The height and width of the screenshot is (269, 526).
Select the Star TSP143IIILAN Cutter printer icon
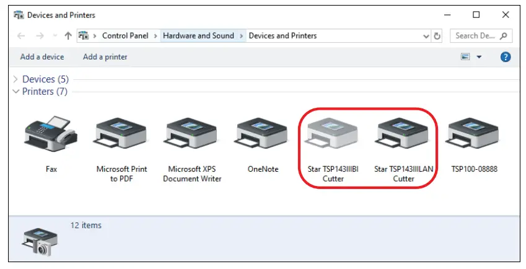[x=403, y=134]
